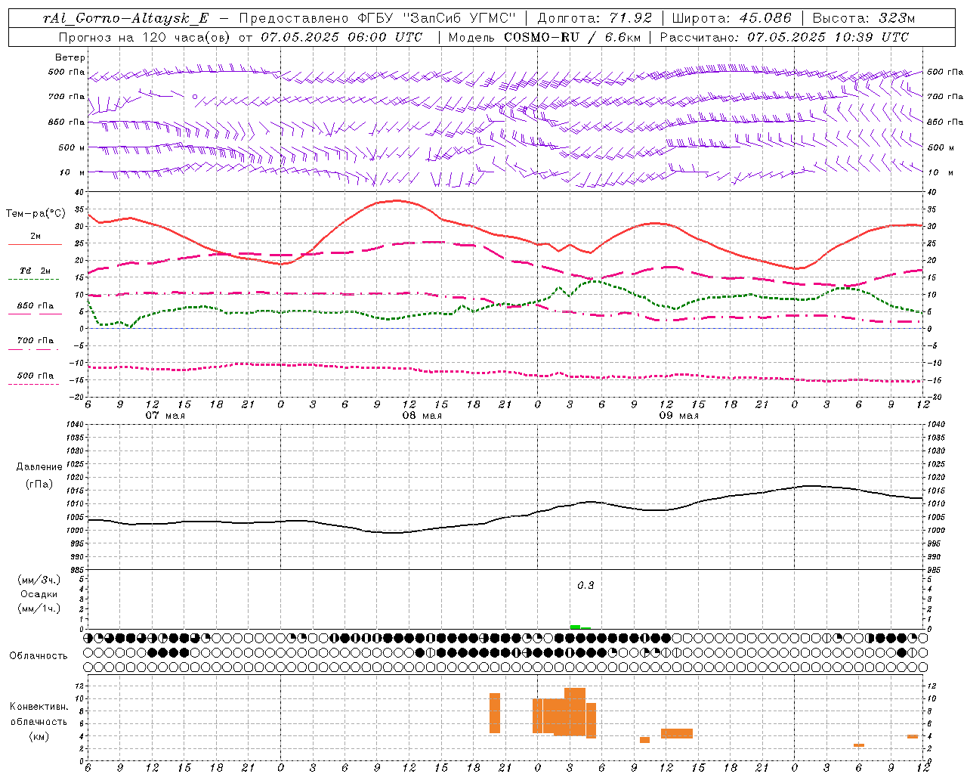967x774 pixels.
Task: Click the Конвективн. облачность (км) label
Action: pos(39,721)
